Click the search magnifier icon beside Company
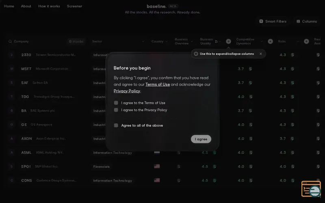Viewport: 325px width, 203px height. tap(10, 41)
